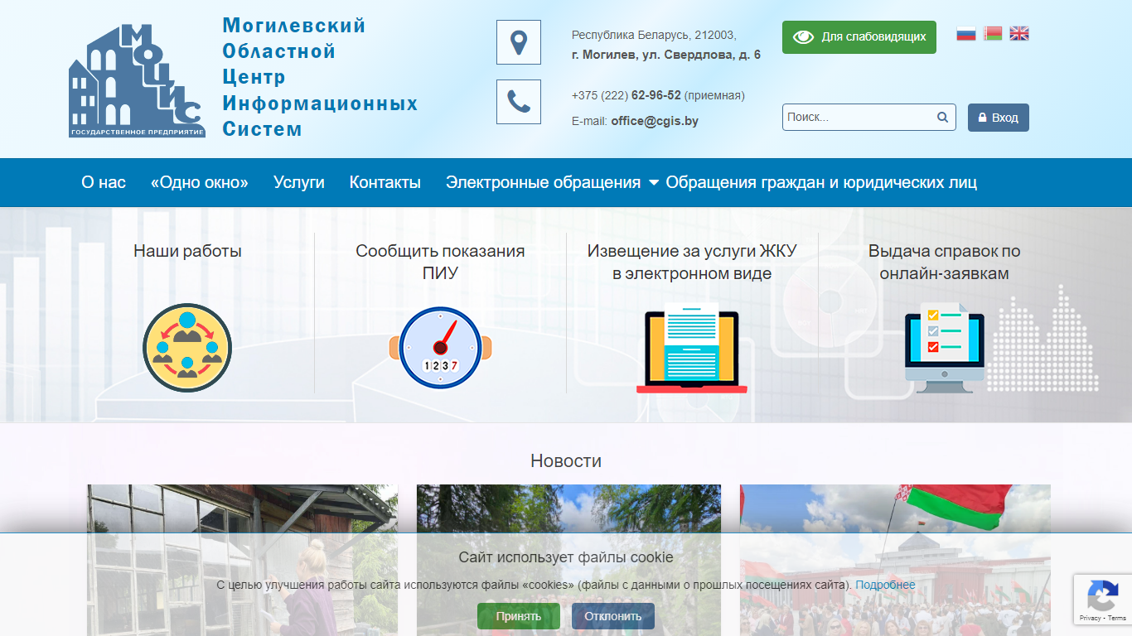Click the Новости section heading

(566, 460)
